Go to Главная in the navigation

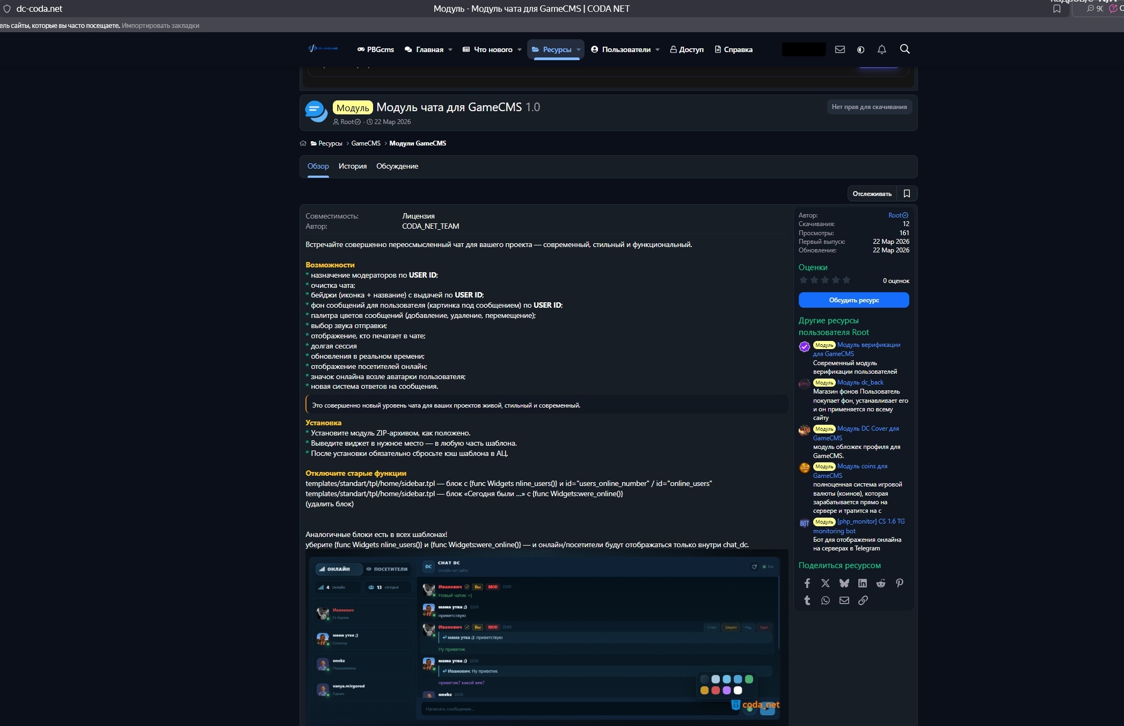(424, 49)
